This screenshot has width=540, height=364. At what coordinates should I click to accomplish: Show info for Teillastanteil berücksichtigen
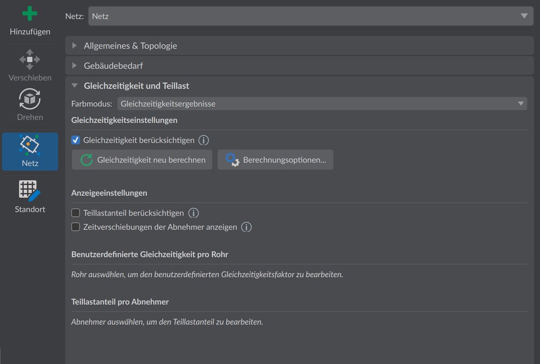193,213
